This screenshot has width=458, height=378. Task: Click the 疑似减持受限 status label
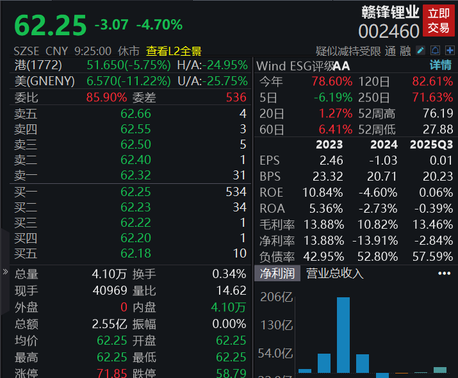(x=348, y=51)
